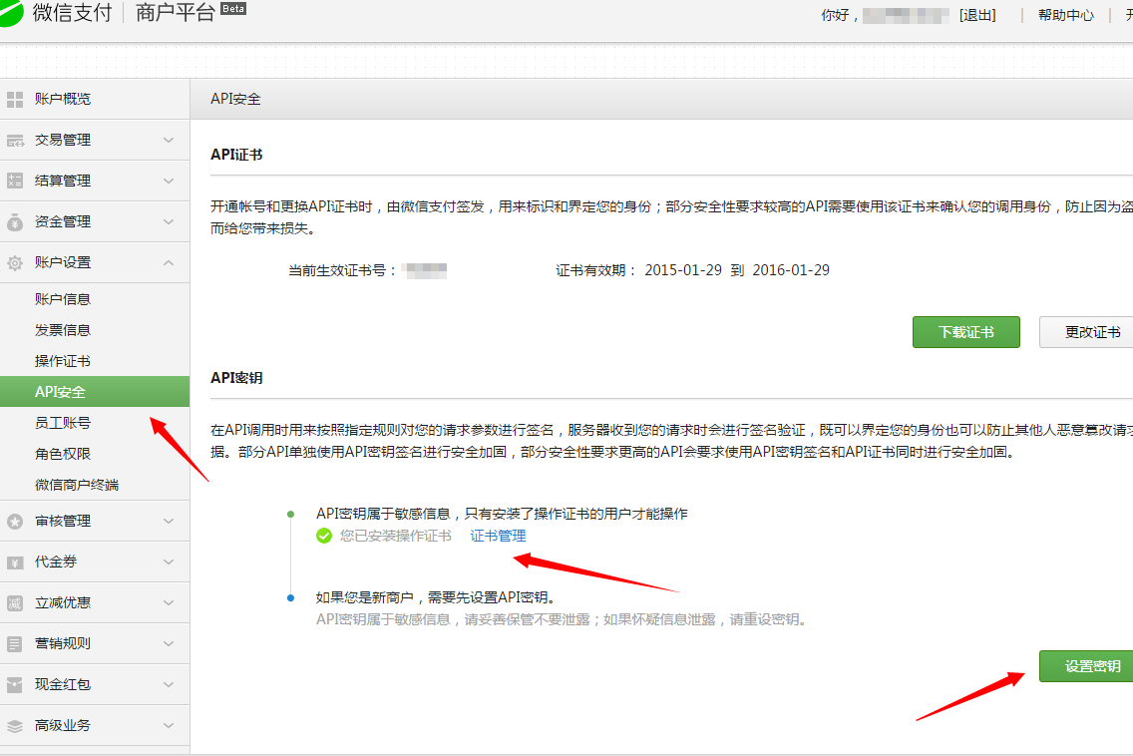The width and height of the screenshot is (1133, 756).
Task: Open 操作证书 submenu item
Action: (x=63, y=361)
